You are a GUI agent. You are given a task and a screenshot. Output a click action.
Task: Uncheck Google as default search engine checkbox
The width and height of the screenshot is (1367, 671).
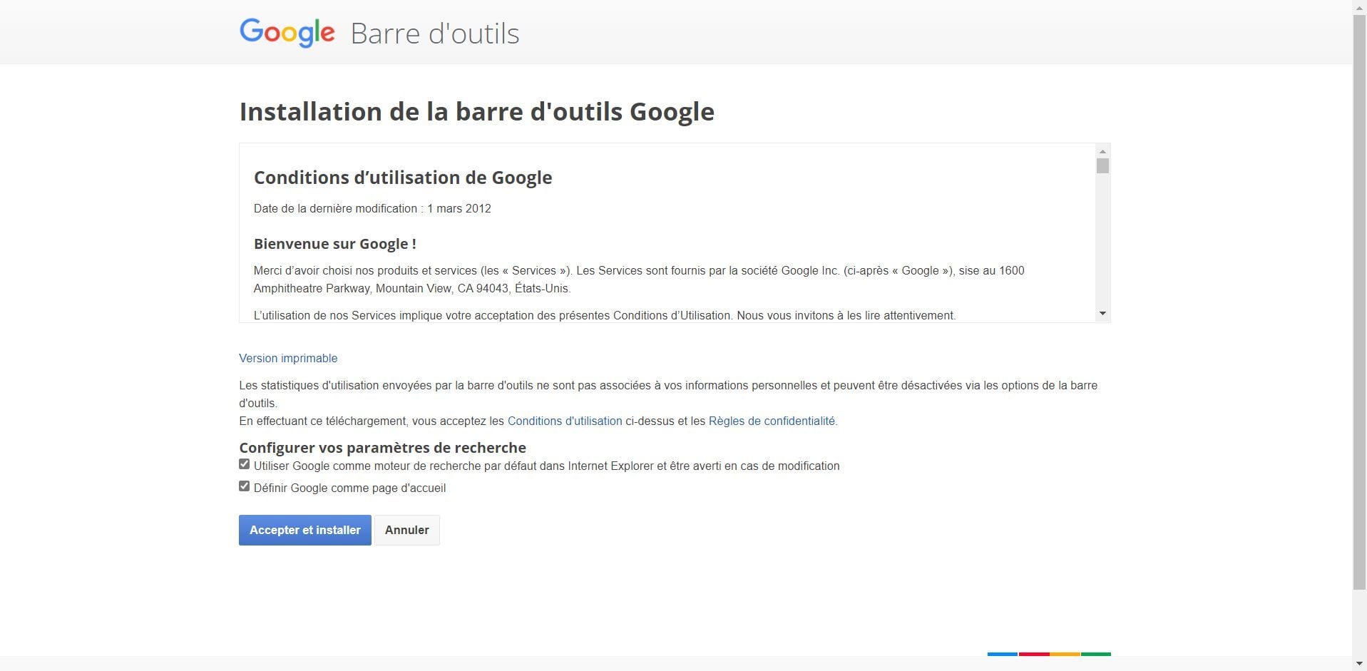point(245,464)
